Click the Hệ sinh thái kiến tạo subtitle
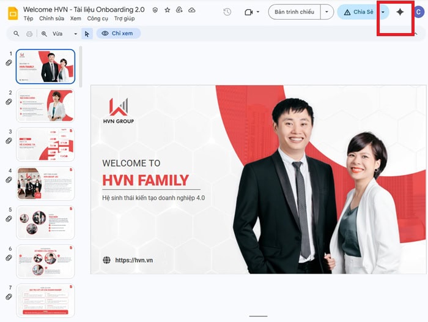The width and height of the screenshot is (428, 322). tap(153, 198)
